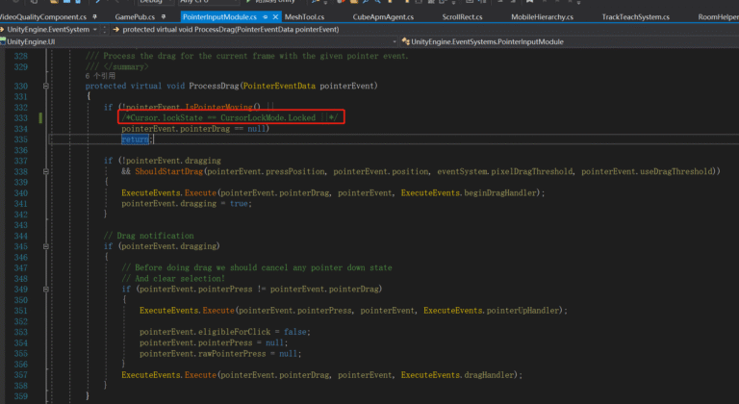Pin the VideoQualityComponent.cs tab
739x404 pixels.
point(94,17)
